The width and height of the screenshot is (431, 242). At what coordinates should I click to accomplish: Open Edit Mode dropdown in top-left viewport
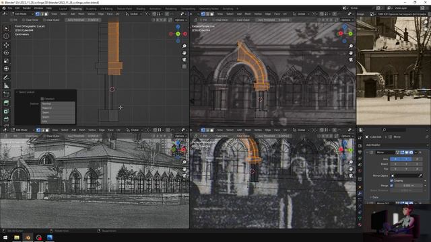(x=22, y=13)
